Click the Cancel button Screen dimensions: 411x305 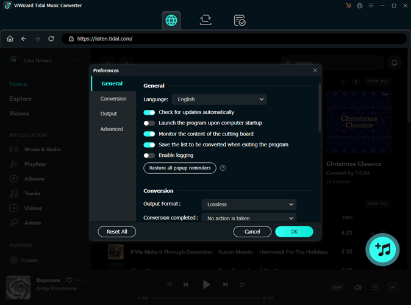(x=252, y=232)
